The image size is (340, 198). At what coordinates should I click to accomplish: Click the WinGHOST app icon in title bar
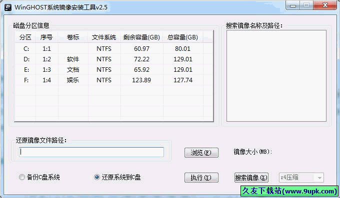[8, 7]
